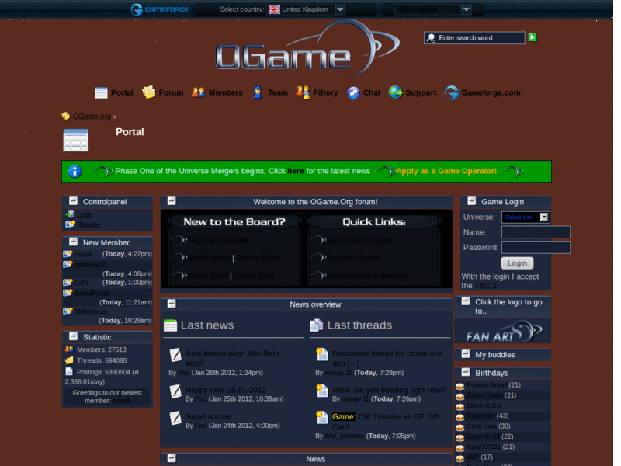Click the large Portal page icon
621x466 pixels.
(x=75, y=140)
